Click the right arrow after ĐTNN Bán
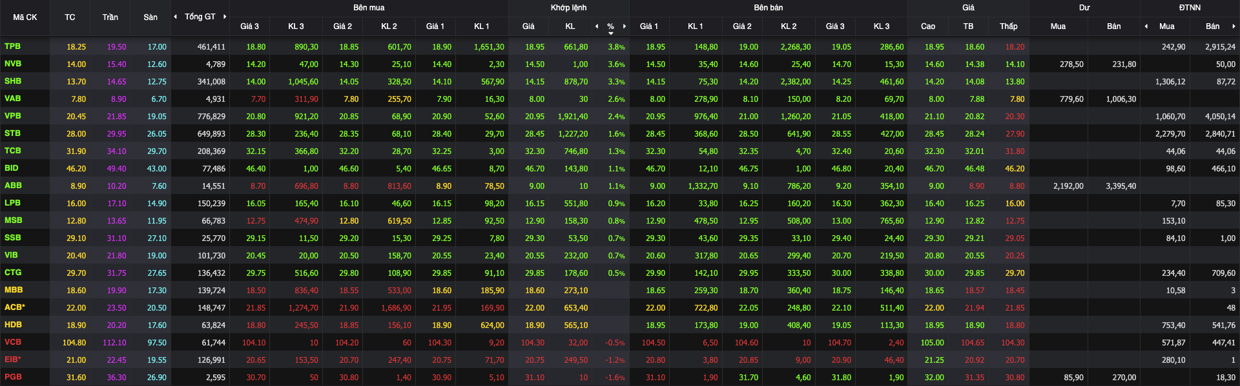This screenshot has height=386, width=1240. click(x=1234, y=26)
